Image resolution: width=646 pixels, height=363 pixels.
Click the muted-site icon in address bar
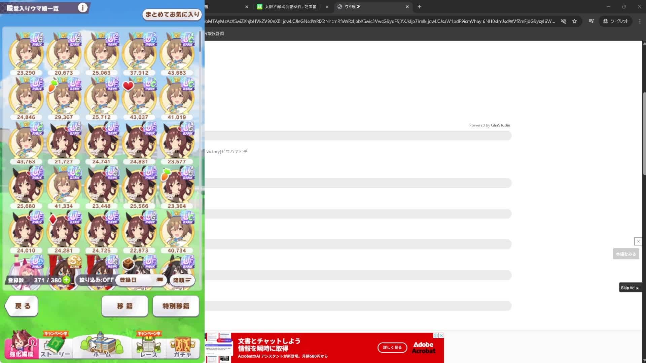564,21
